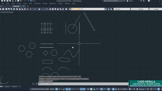Open the Tools menu
Image resolution: width=162 pixels, height=91 pixels.
(25, 4)
